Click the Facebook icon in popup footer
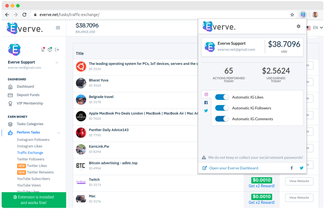 [x=292, y=168]
